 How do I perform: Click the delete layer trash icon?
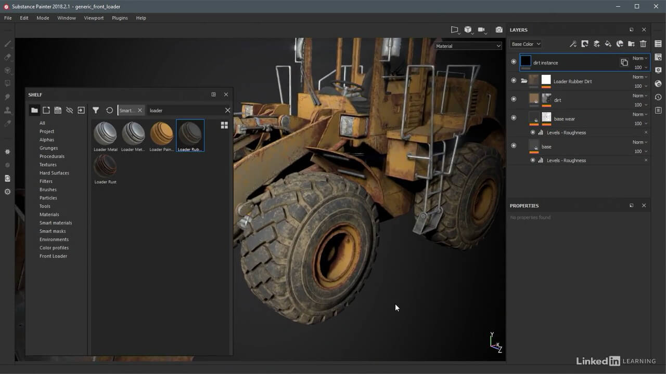(643, 44)
